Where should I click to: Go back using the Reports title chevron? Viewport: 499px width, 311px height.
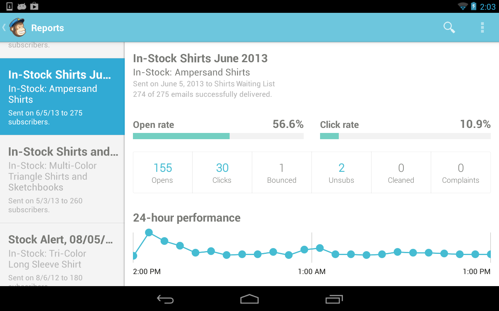4,28
